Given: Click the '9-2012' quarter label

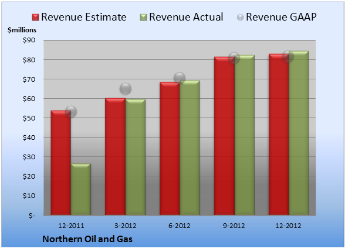Looking at the screenshot, I should click(x=234, y=226).
